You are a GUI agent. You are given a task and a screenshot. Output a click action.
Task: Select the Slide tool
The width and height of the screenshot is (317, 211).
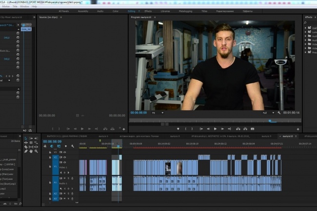click(36, 147)
